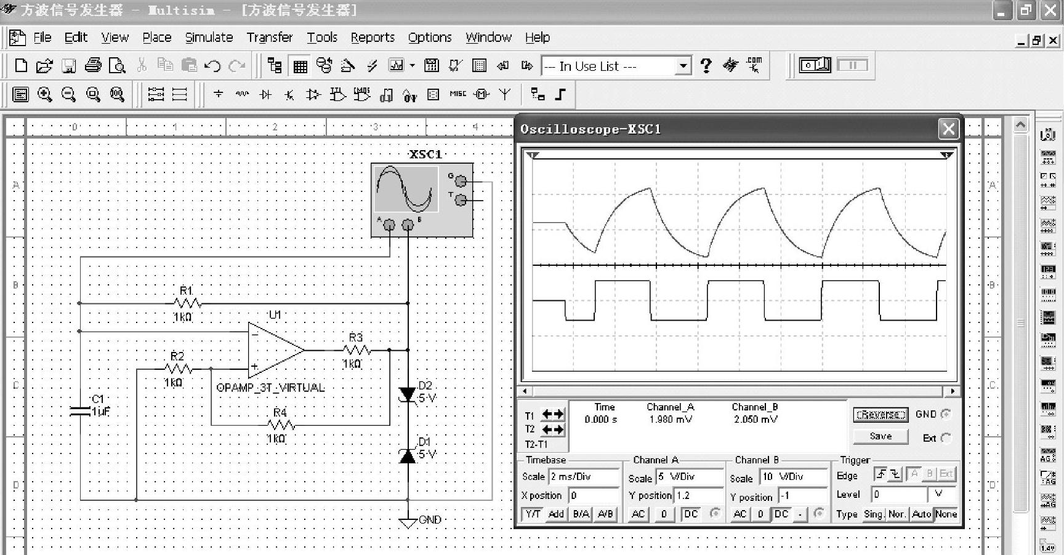This screenshot has width=1064, height=555.
Task: Click the Help question mark icon
Action: tap(706, 66)
